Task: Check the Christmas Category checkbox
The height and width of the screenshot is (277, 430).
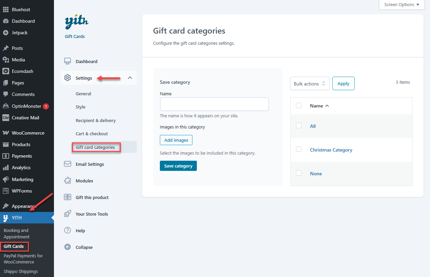Action: (x=299, y=149)
